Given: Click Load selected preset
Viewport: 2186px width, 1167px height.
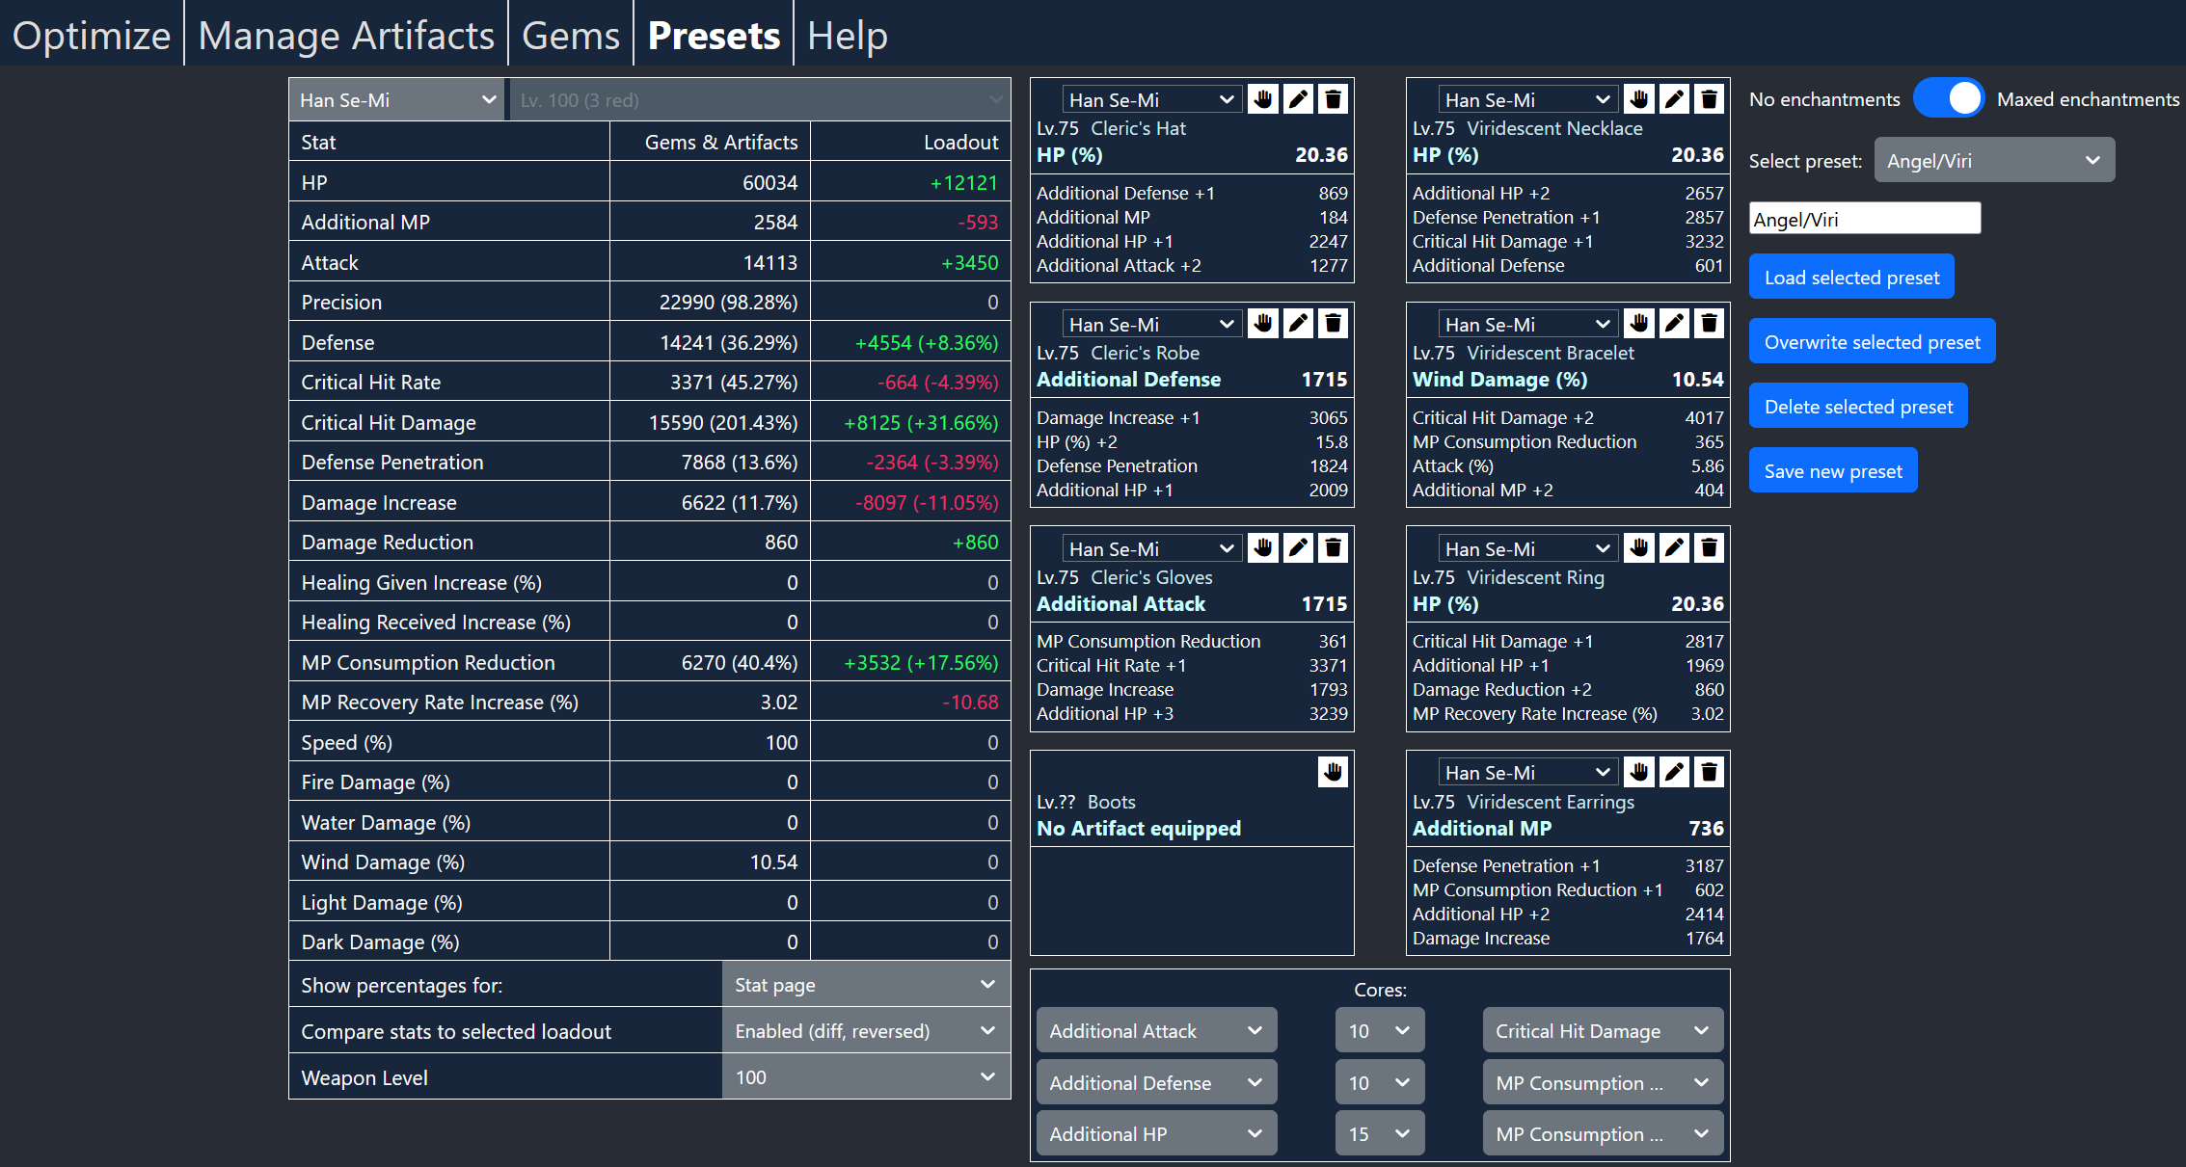Looking at the screenshot, I should pos(1851,277).
